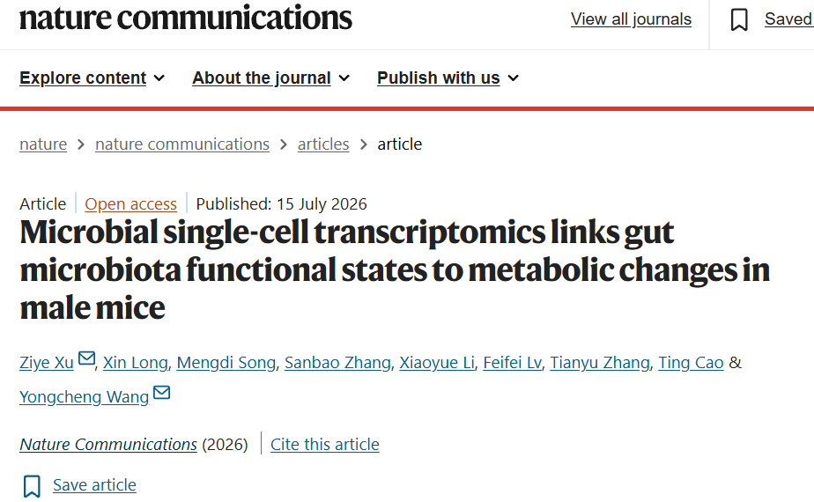Click the chevron arrow next to Explore content
The width and height of the screenshot is (814, 502).
click(159, 78)
